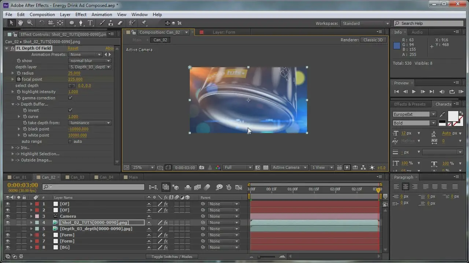Enable the auto range checkbox
469x263 pixels.
(70, 141)
